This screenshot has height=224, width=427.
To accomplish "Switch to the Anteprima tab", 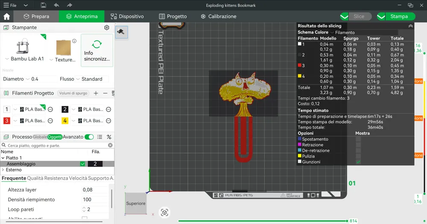I will [x=82, y=16].
